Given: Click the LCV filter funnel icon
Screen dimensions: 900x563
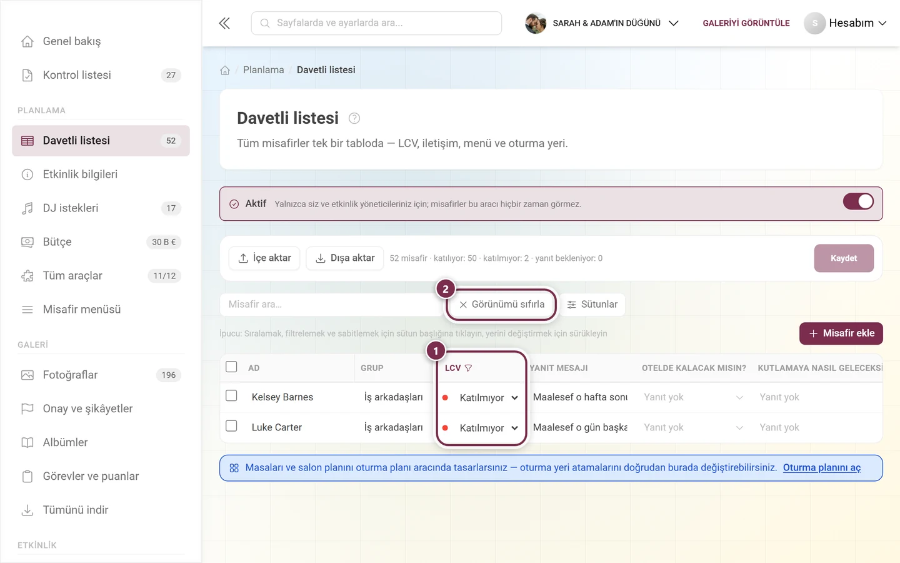Looking at the screenshot, I should (x=468, y=368).
